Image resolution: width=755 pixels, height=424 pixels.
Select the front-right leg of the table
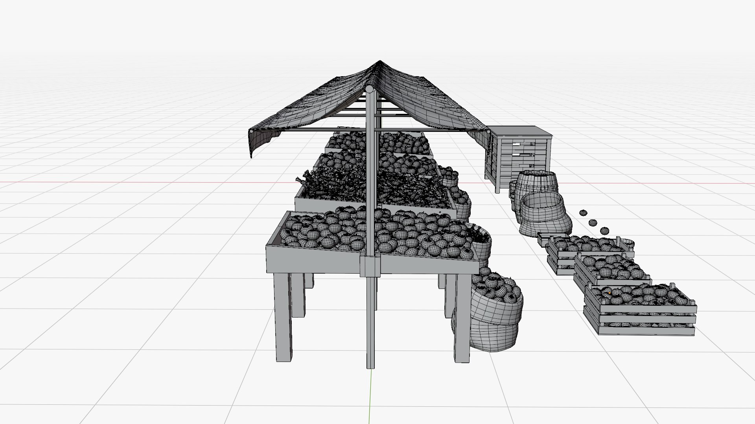click(x=463, y=318)
